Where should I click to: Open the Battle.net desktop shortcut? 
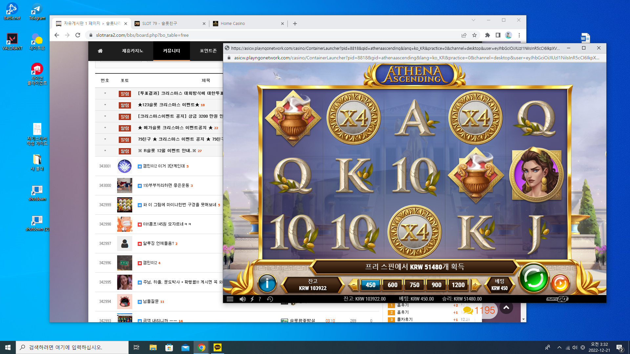12,11
